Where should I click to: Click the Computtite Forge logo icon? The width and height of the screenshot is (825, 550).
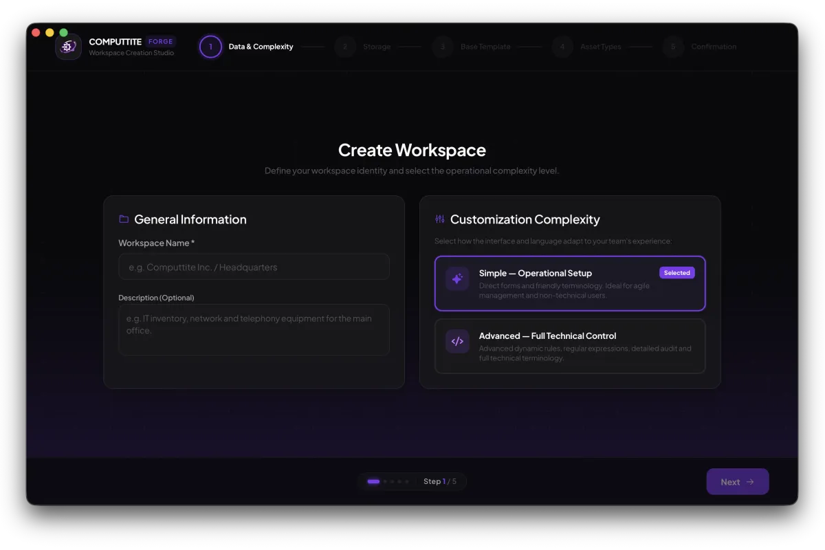(x=68, y=47)
